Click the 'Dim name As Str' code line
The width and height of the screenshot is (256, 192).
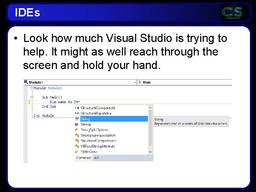pyautogui.click(x=65, y=102)
